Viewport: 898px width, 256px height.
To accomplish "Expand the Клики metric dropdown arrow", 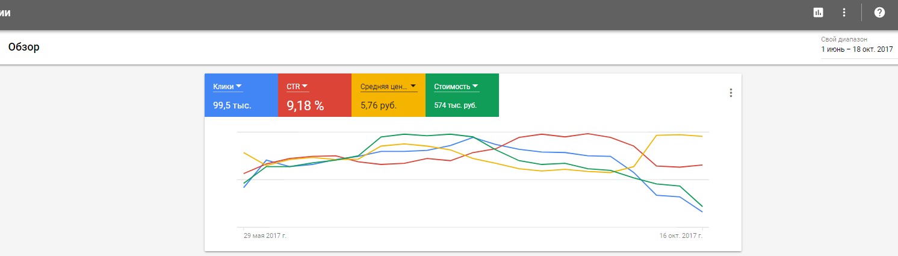I will (239, 86).
